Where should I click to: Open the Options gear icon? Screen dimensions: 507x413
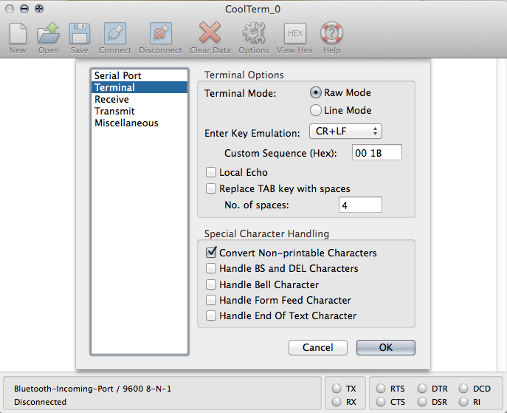pos(254,33)
